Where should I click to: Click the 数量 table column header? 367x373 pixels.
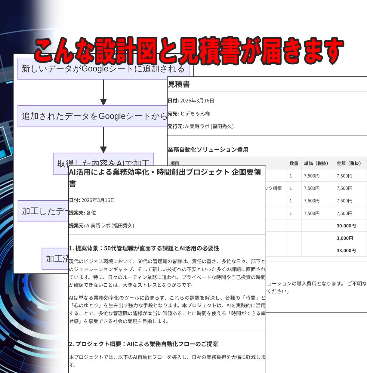(294, 163)
